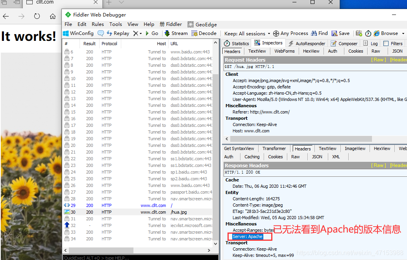Replay the selected session
This screenshot has height=260, width=407.
coord(118,33)
